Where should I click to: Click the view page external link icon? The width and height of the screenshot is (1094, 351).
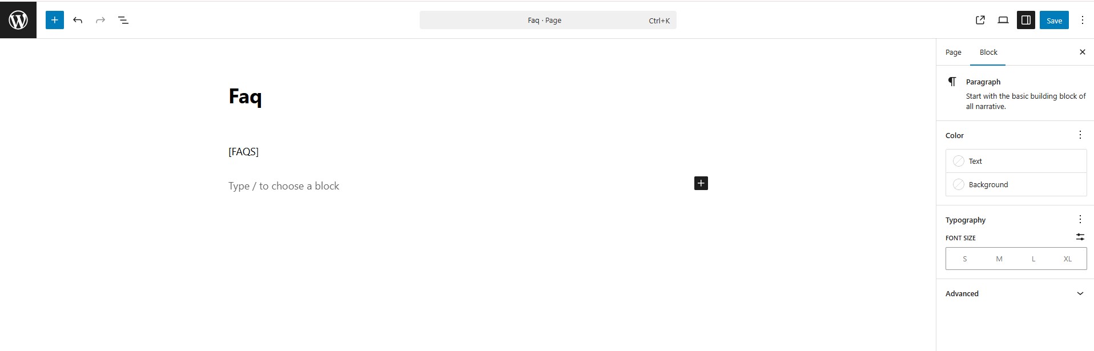pos(980,20)
